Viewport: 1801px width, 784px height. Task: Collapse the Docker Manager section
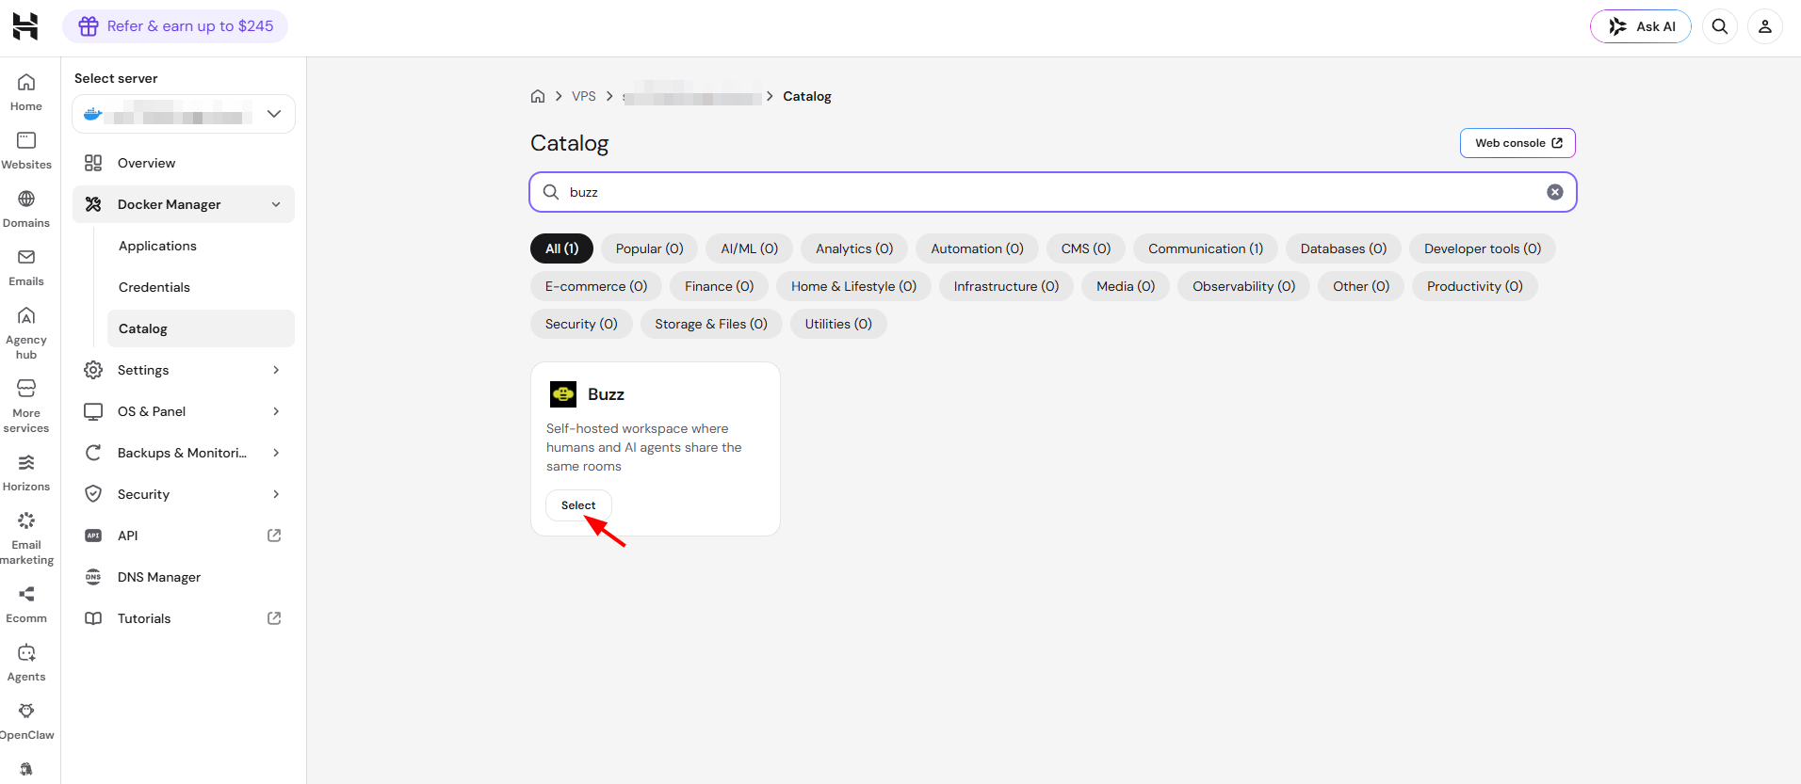276,204
